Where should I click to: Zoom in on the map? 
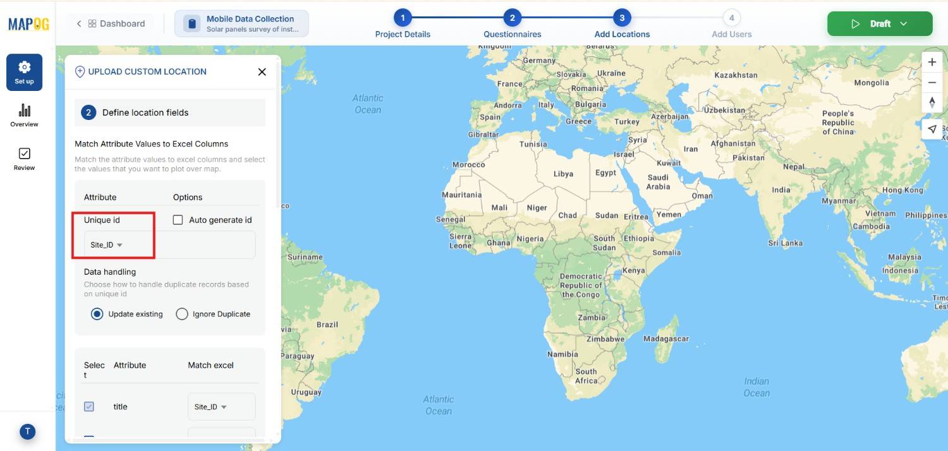pos(932,63)
